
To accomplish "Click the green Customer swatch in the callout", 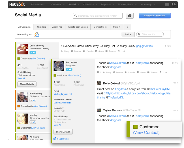I will click(x=135, y=127).
